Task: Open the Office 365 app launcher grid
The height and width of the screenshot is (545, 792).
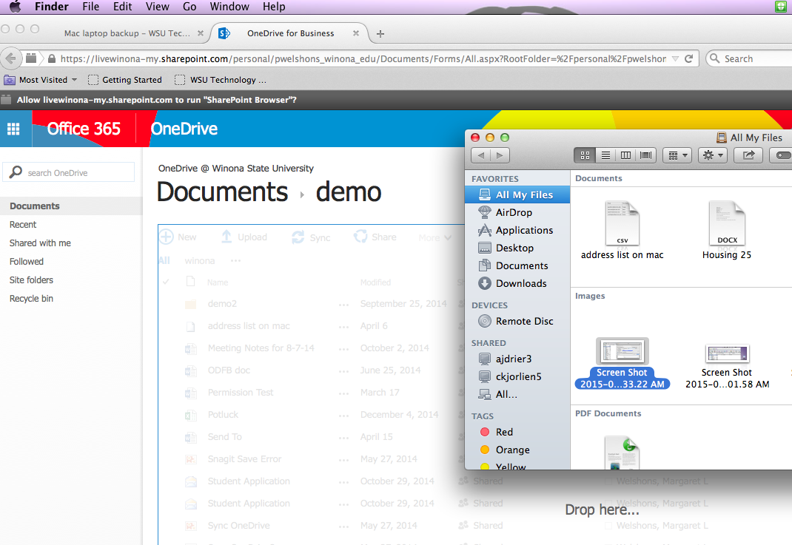Action: 13,129
